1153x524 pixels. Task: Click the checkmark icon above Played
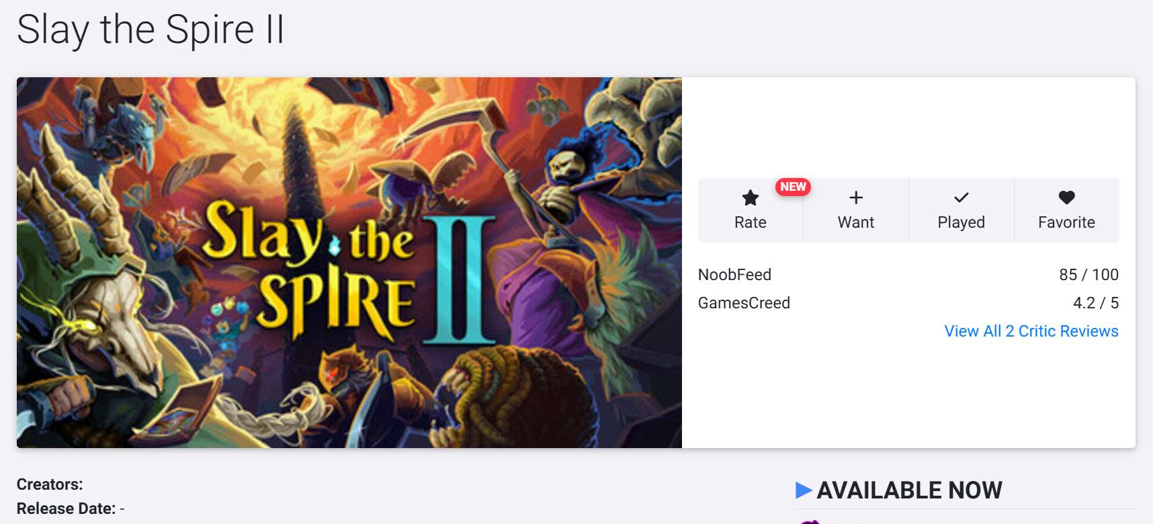click(x=962, y=198)
